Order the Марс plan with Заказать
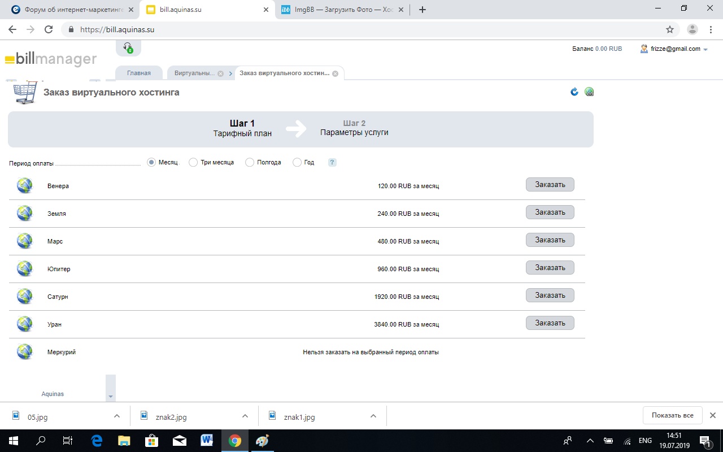723x452 pixels. (550, 240)
